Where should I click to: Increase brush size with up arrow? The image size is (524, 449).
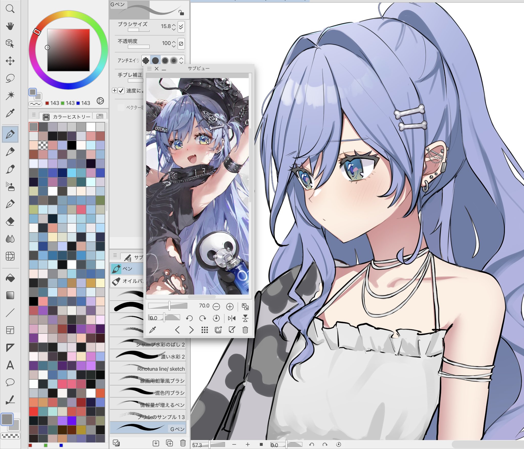coord(174,25)
